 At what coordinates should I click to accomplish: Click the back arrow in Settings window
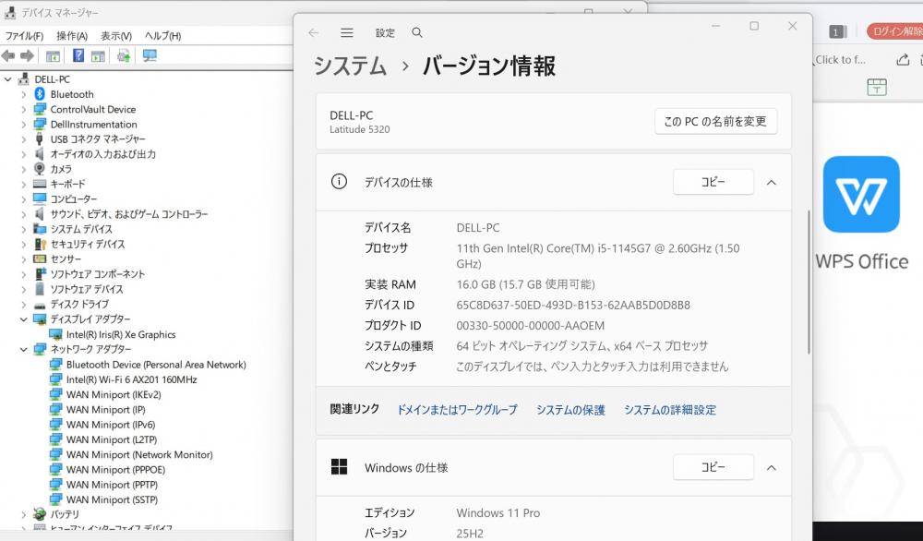coord(314,32)
